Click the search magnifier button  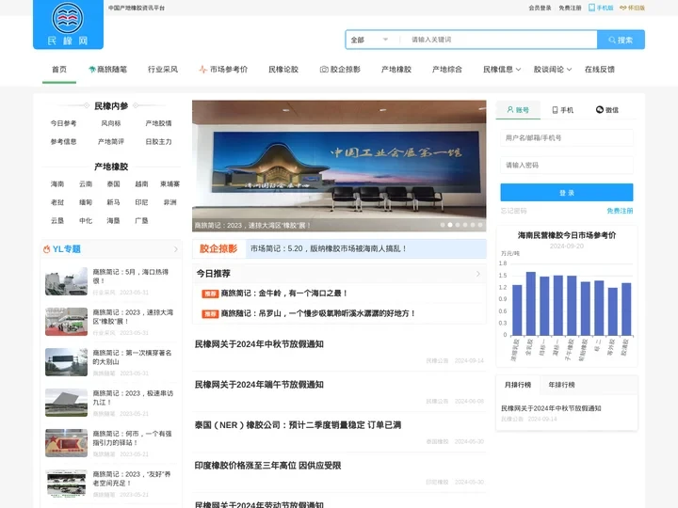pyautogui.click(x=621, y=40)
